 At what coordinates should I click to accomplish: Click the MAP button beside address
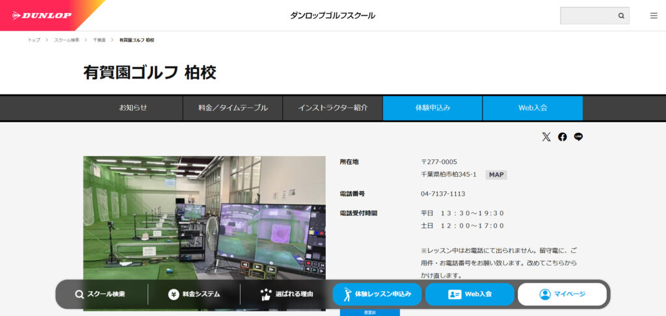coord(496,174)
